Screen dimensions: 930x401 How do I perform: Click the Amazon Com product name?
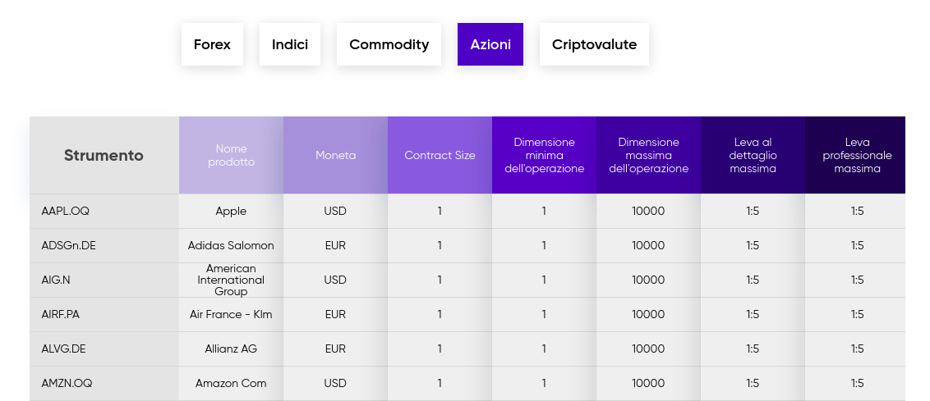coord(231,383)
